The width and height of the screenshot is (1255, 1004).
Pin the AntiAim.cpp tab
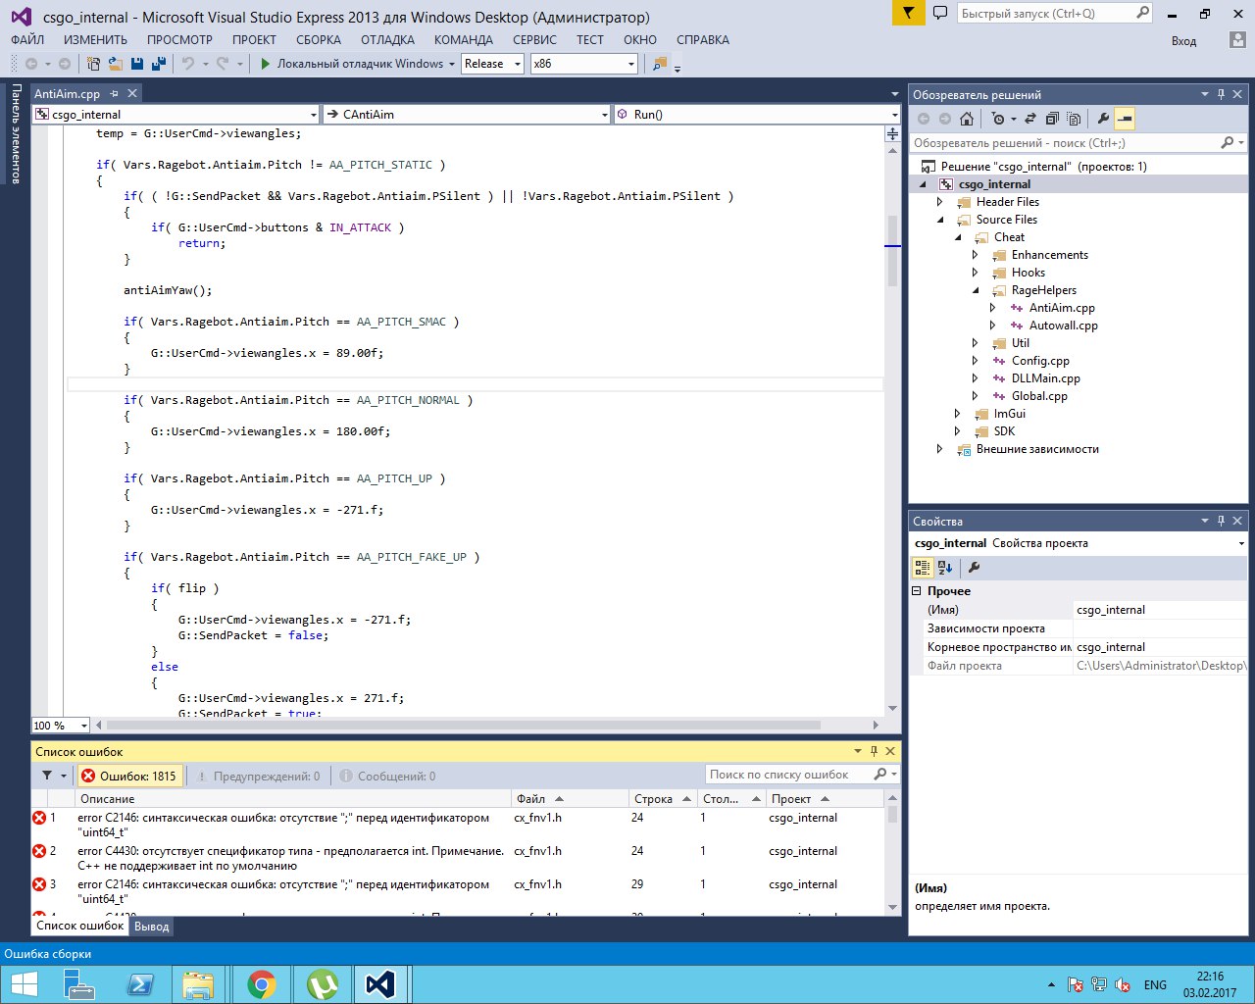114,93
